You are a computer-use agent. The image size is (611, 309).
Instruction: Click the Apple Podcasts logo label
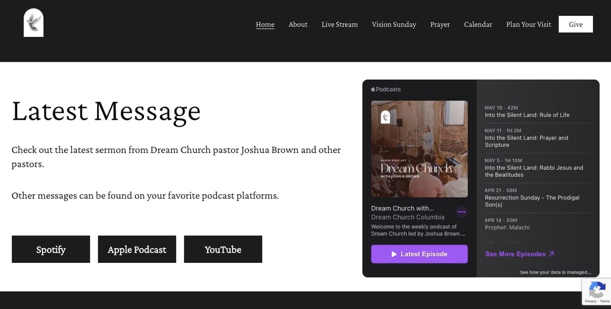[386, 89]
